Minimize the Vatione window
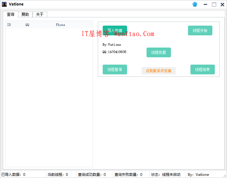This screenshot has height=178, width=227. pyautogui.click(x=205, y=5)
